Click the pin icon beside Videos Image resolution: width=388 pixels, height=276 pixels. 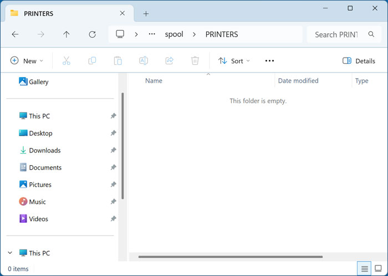(113, 218)
